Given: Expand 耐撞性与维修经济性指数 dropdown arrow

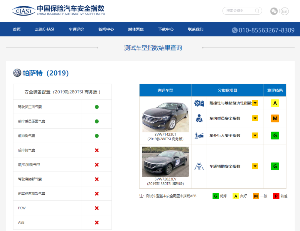Looking at the screenshot, I should [255, 103].
